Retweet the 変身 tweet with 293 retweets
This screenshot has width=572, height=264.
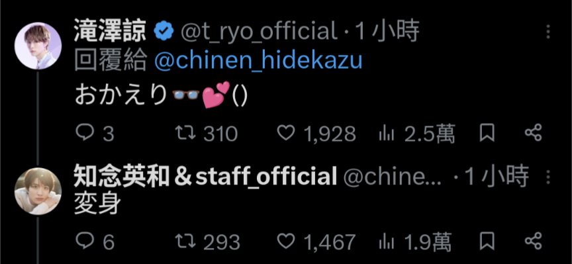coord(208,242)
